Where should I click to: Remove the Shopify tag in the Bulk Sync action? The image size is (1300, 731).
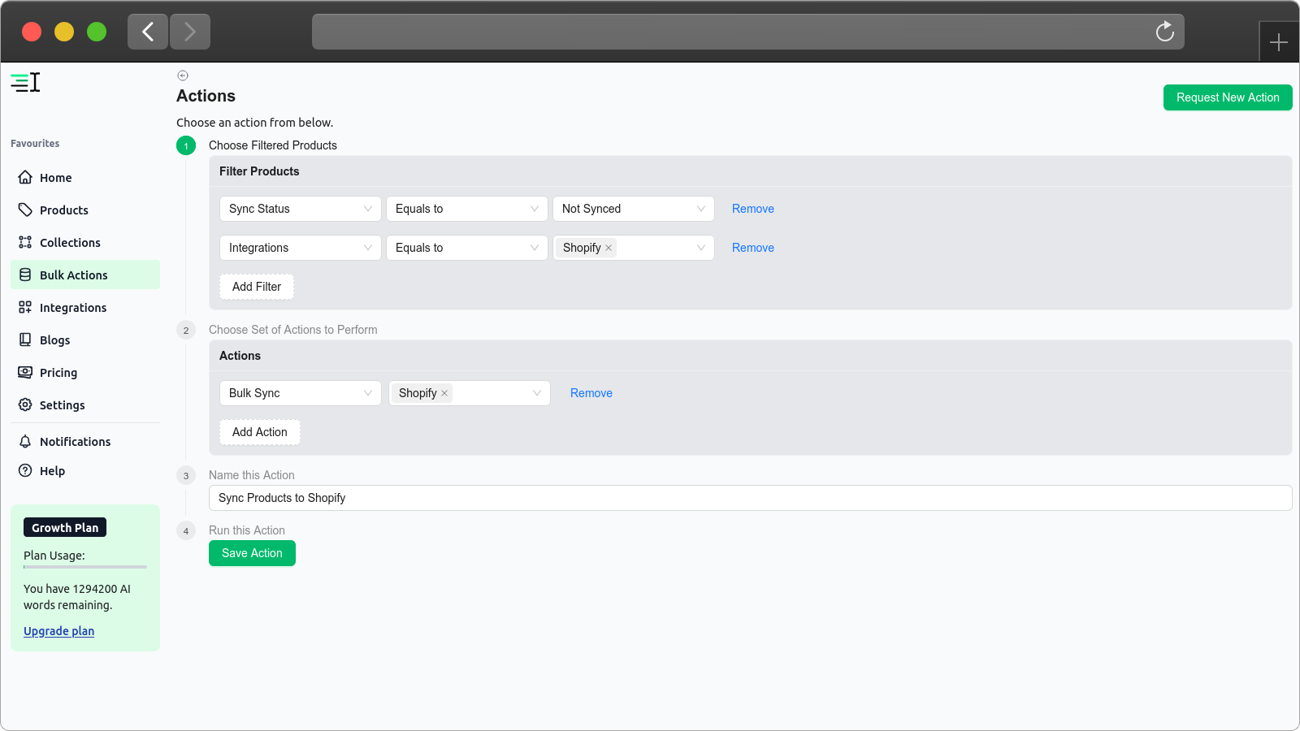click(444, 393)
